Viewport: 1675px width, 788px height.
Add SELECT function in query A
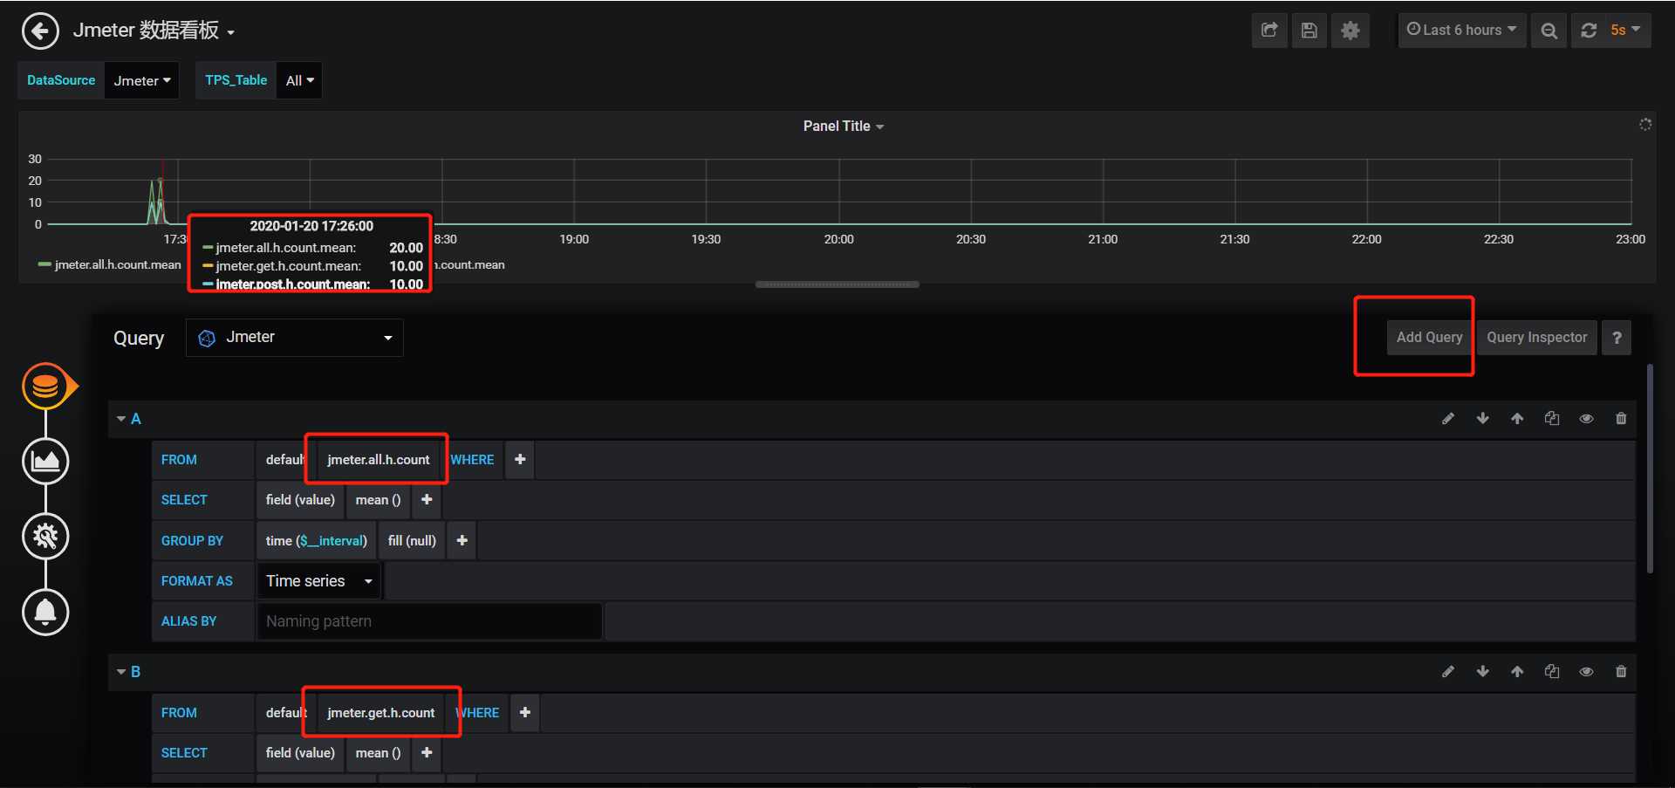click(x=427, y=500)
